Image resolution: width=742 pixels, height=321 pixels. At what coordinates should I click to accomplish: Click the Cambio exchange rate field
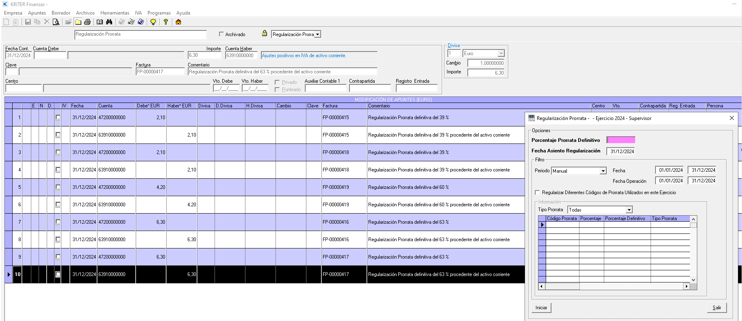[x=486, y=63]
